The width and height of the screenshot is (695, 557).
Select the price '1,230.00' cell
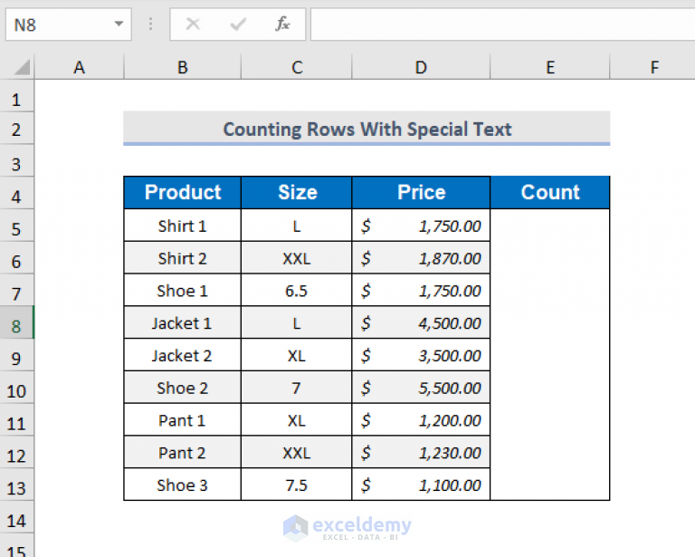click(421, 452)
